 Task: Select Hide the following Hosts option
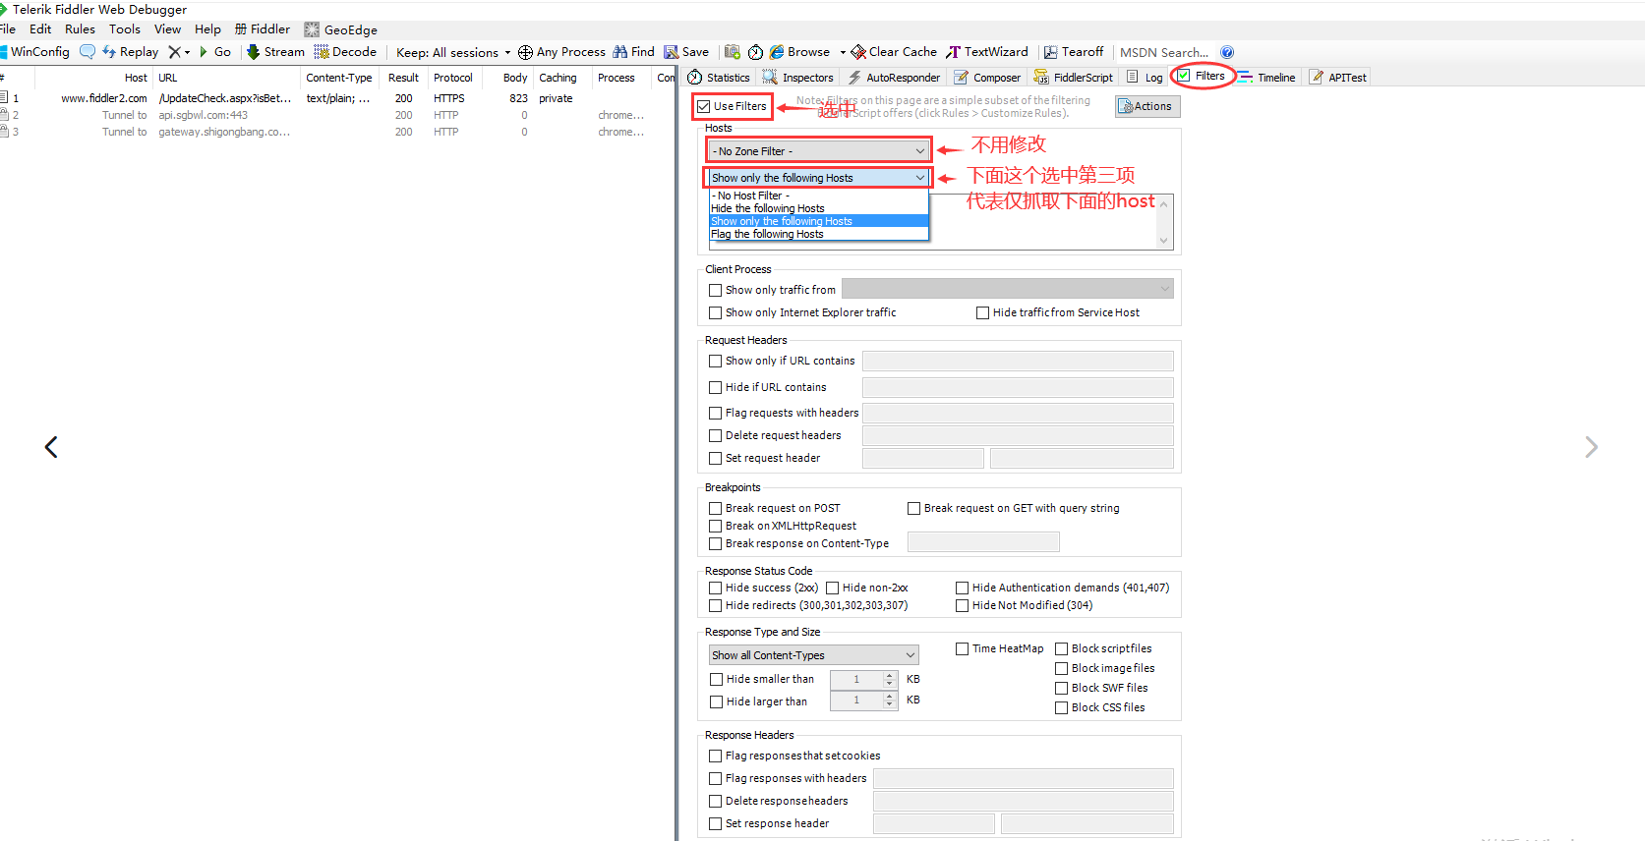819,208
